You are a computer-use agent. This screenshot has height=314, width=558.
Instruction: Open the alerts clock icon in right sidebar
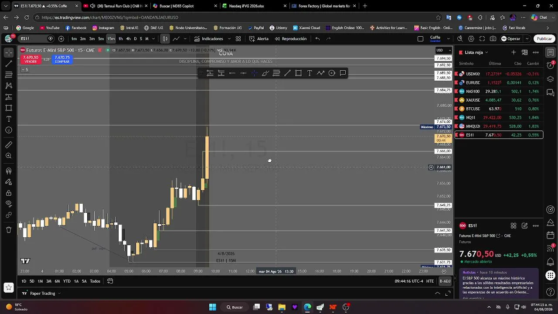point(551,65)
